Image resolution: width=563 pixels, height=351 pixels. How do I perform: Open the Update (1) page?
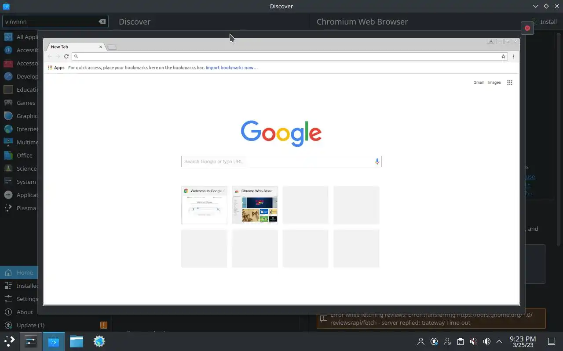(x=55, y=325)
